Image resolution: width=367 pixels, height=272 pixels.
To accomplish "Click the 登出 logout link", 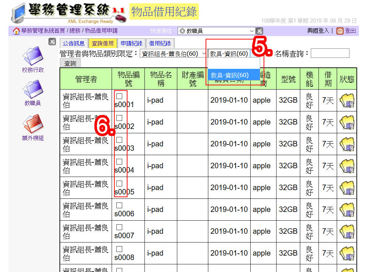I will (350, 31).
